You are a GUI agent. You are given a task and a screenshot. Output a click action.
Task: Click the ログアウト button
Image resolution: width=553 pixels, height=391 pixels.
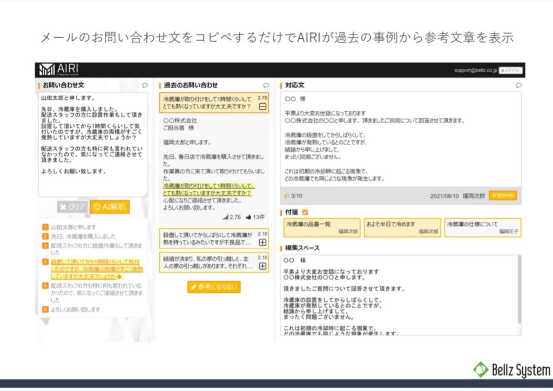click(x=510, y=70)
